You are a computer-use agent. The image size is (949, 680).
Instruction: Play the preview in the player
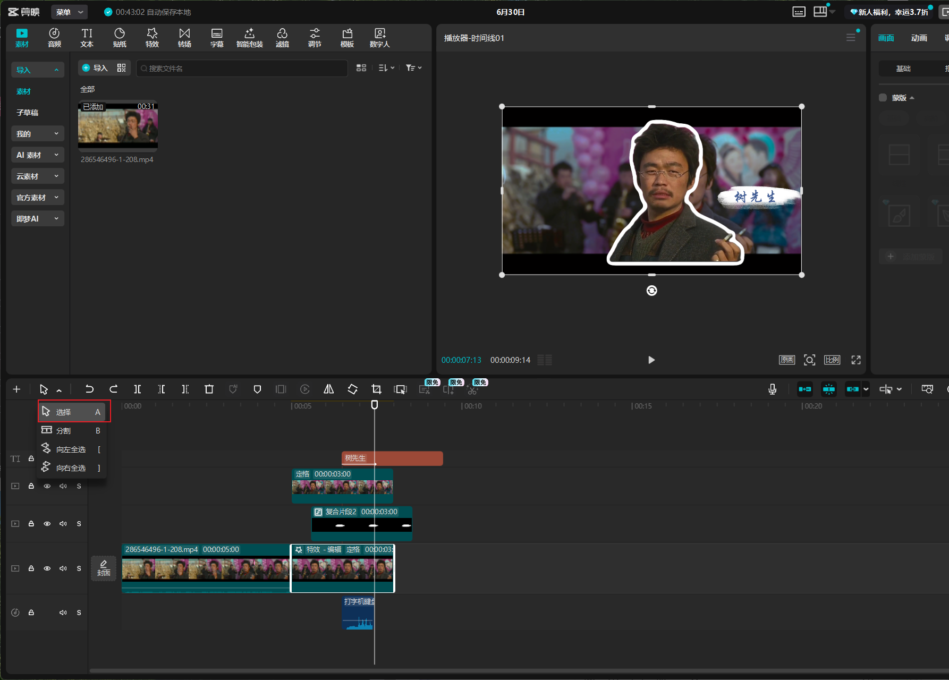(651, 360)
